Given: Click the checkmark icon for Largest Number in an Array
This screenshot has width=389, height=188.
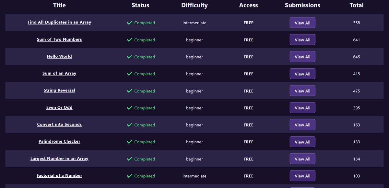Looking at the screenshot, I should pyautogui.click(x=129, y=159).
